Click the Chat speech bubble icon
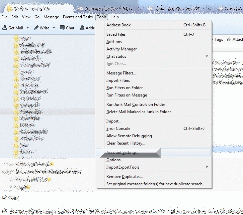The image size is (243, 215). [62, 28]
